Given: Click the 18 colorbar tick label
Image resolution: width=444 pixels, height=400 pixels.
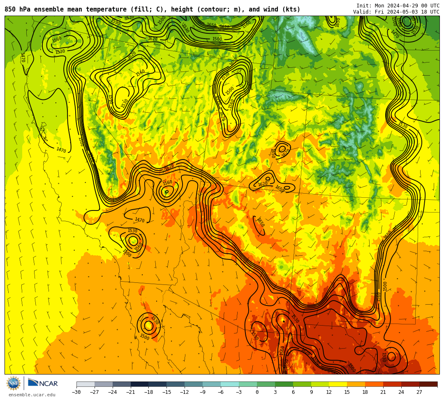Looking at the screenshot, I should coord(365,392).
